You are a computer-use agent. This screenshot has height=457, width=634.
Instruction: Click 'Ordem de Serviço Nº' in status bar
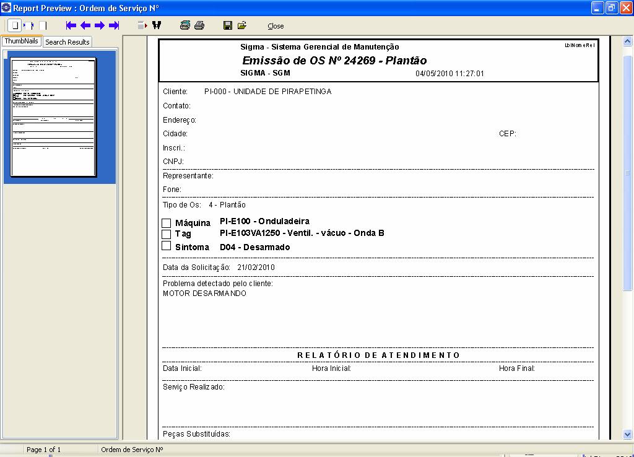click(x=132, y=450)
